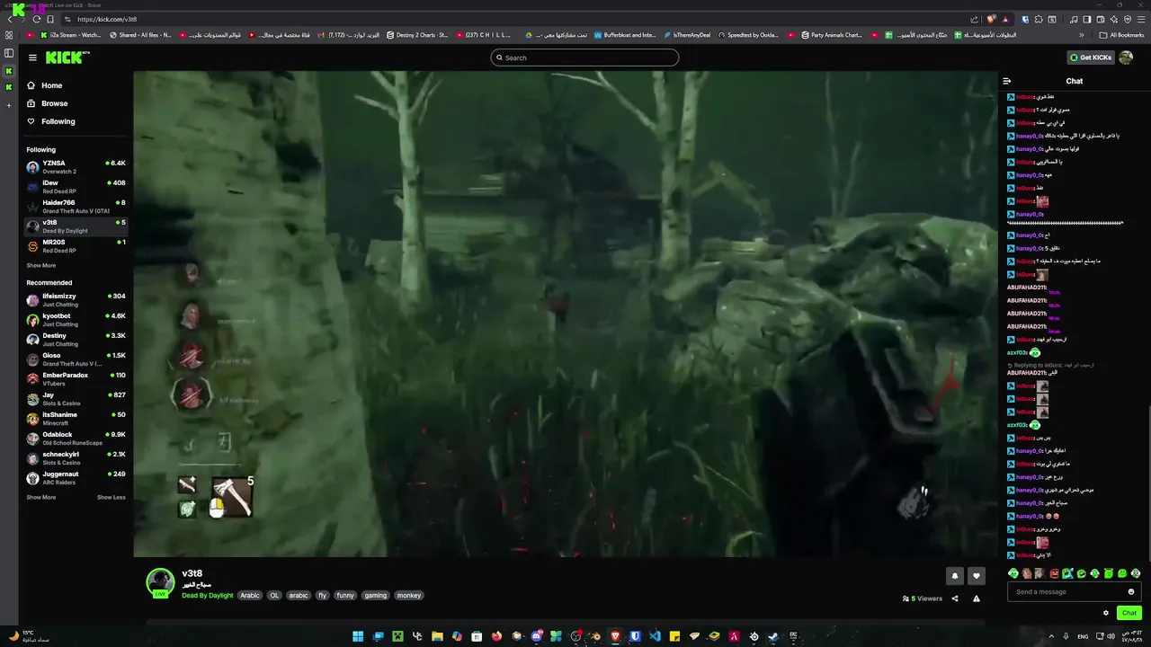Click the Brave address bar URL
Image resolution: width=1151 pixels, height=647 pixels.
(x=107, y=19)
